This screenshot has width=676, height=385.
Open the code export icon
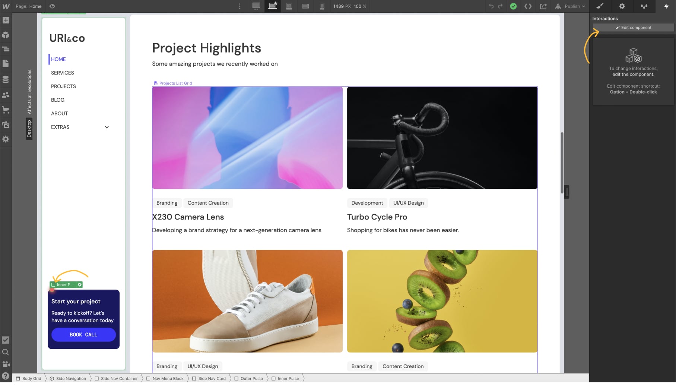click(x=528, y=6)
